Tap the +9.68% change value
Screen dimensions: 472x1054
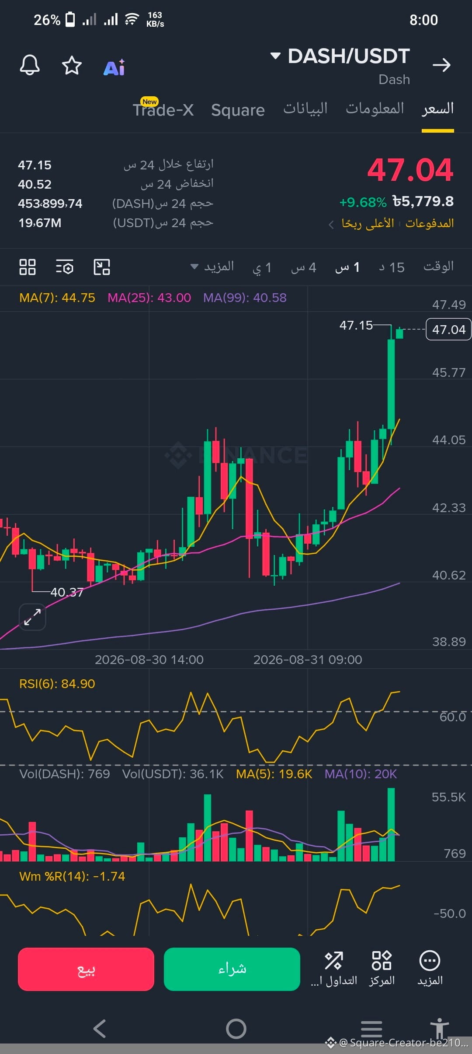pyautogui.click(x=363, y=202)
